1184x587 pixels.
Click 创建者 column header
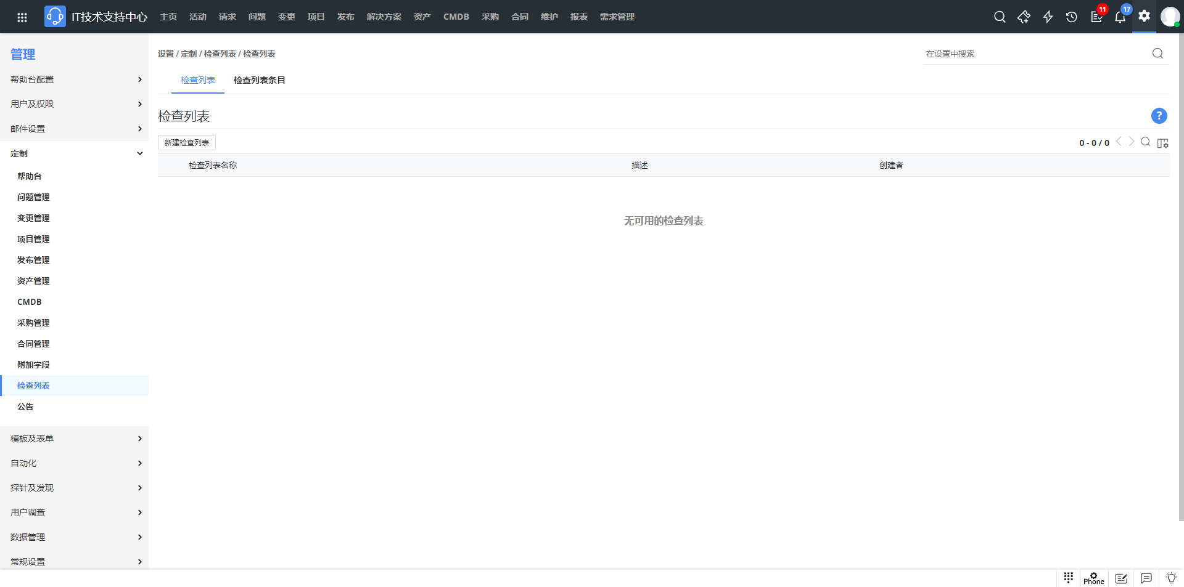[891, 165]
